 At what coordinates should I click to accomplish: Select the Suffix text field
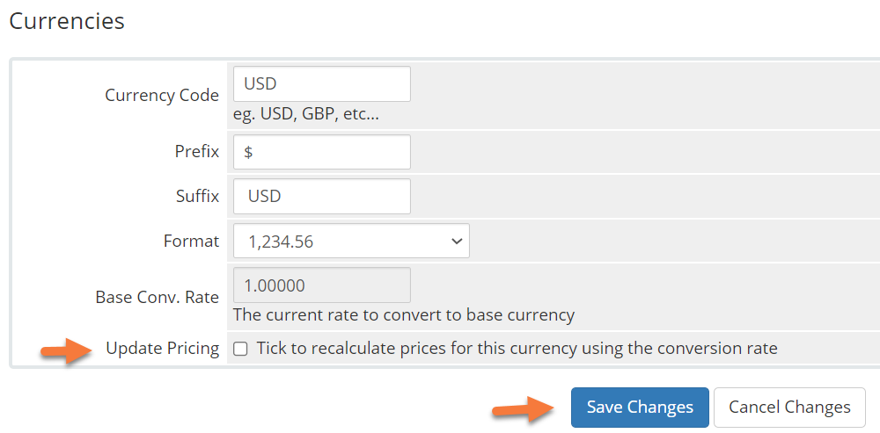point(321,196)
